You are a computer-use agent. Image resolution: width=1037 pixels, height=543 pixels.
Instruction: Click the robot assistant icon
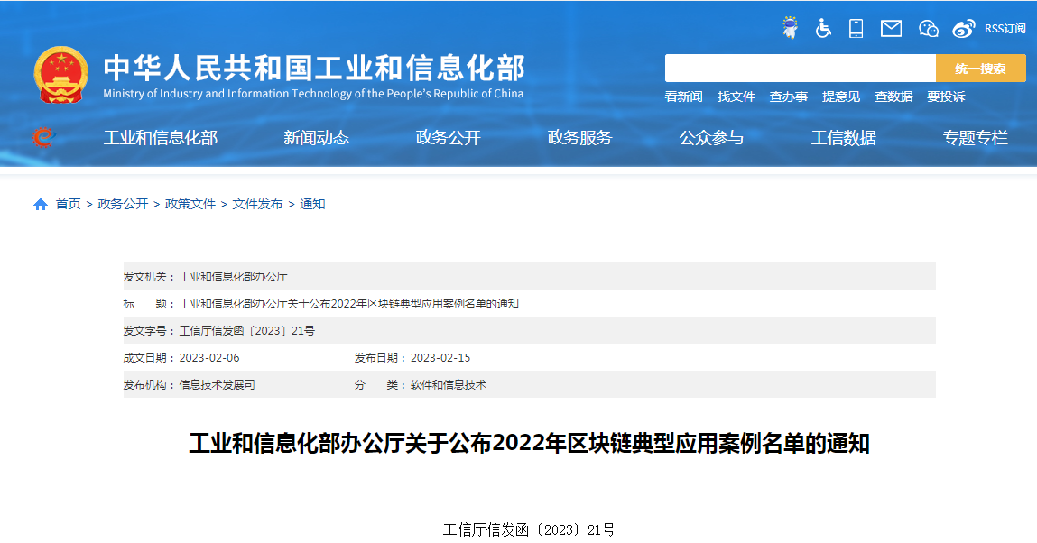791,28
